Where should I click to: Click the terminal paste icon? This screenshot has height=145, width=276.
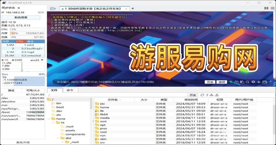click(242, 82)
